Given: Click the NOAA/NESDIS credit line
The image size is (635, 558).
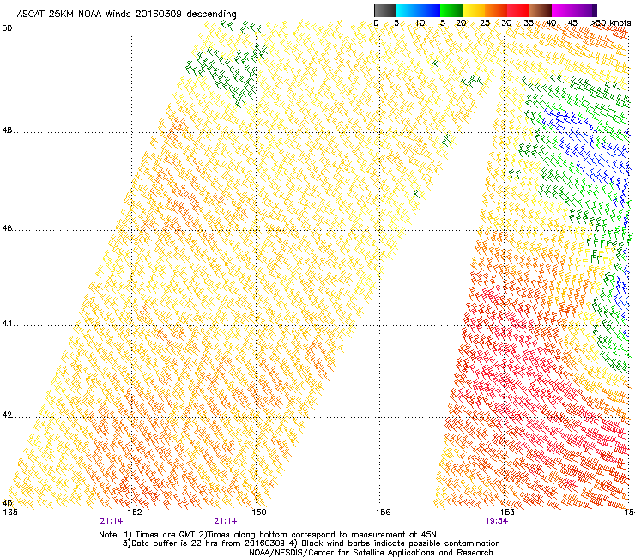Looking at the screenshot, I should pos(371,553).
